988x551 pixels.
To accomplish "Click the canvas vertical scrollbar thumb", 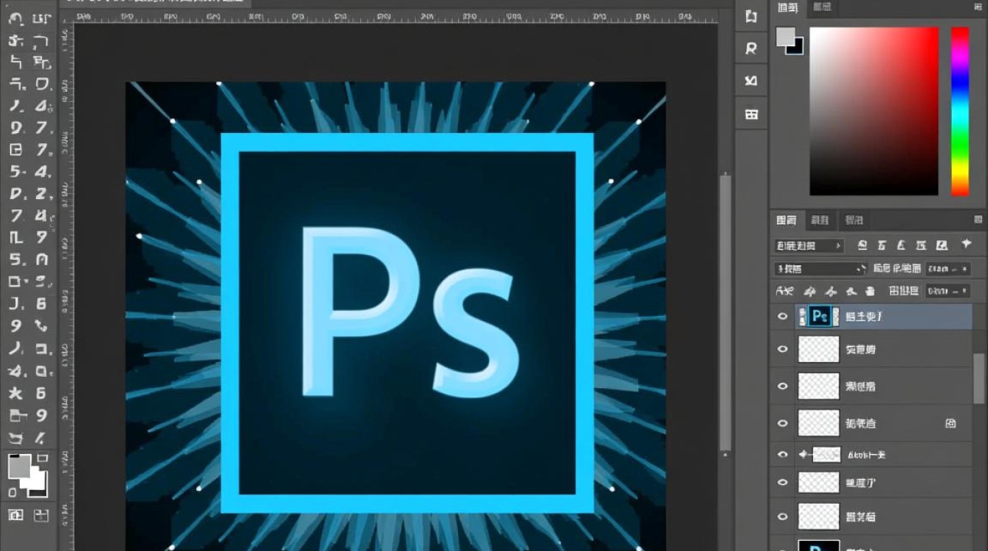I will (726, 312).
